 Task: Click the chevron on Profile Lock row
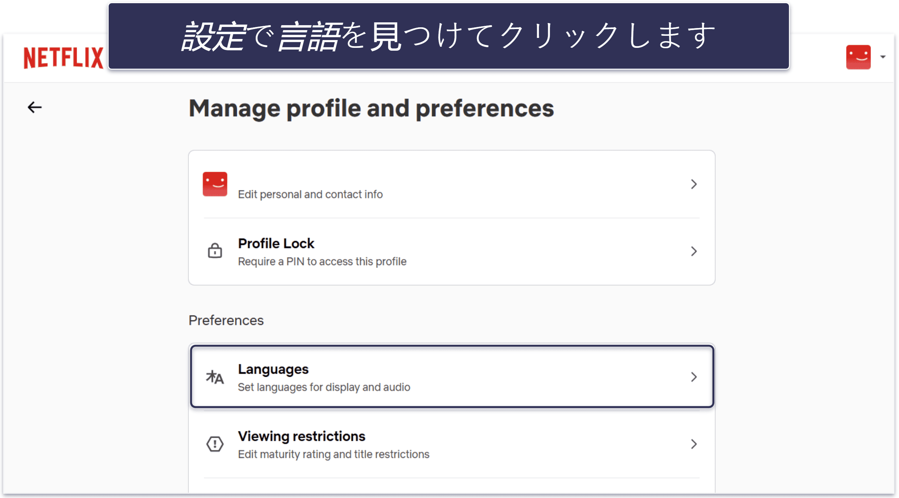(694, 251)
